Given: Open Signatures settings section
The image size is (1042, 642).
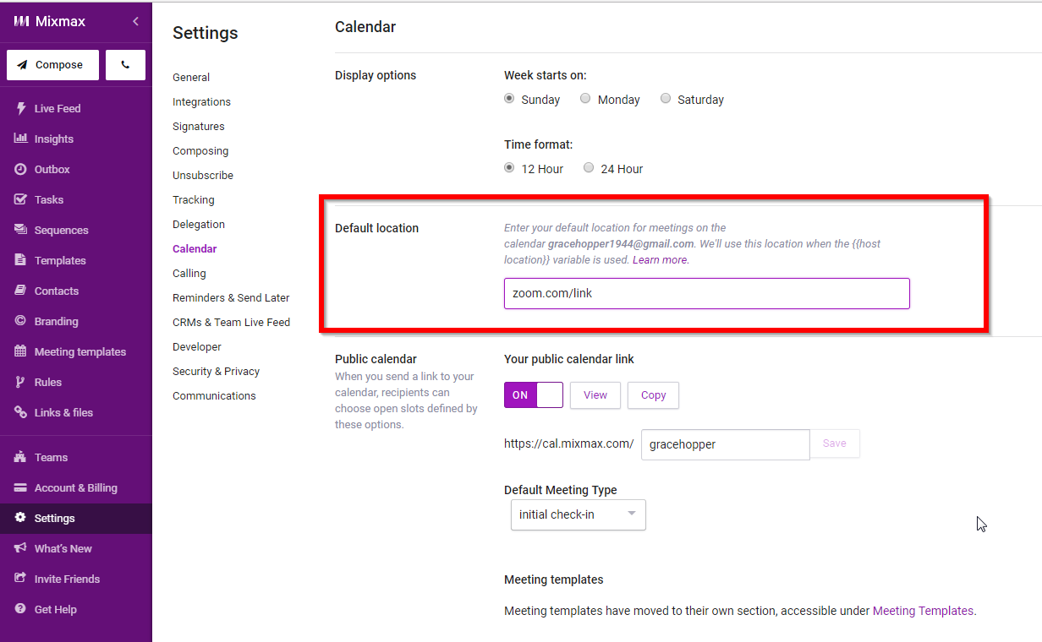Looking at the screenshot, I should pos(199,126).
